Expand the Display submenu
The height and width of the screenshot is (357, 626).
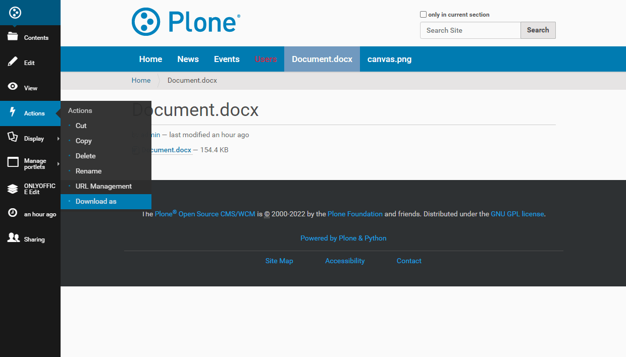33,139
